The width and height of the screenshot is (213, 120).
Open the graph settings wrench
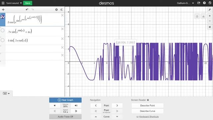tap(210, 10)
